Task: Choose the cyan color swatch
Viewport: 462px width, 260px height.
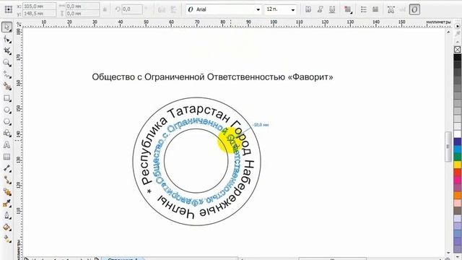Action: (x=457, y=149)
